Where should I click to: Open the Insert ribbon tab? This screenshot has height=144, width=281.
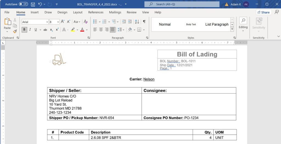click(35, 12)
